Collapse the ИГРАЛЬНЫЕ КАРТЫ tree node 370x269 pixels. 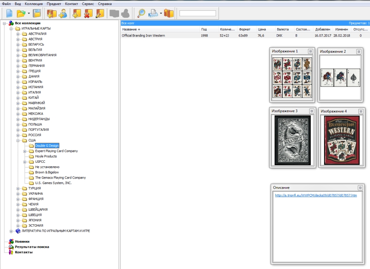11,29
